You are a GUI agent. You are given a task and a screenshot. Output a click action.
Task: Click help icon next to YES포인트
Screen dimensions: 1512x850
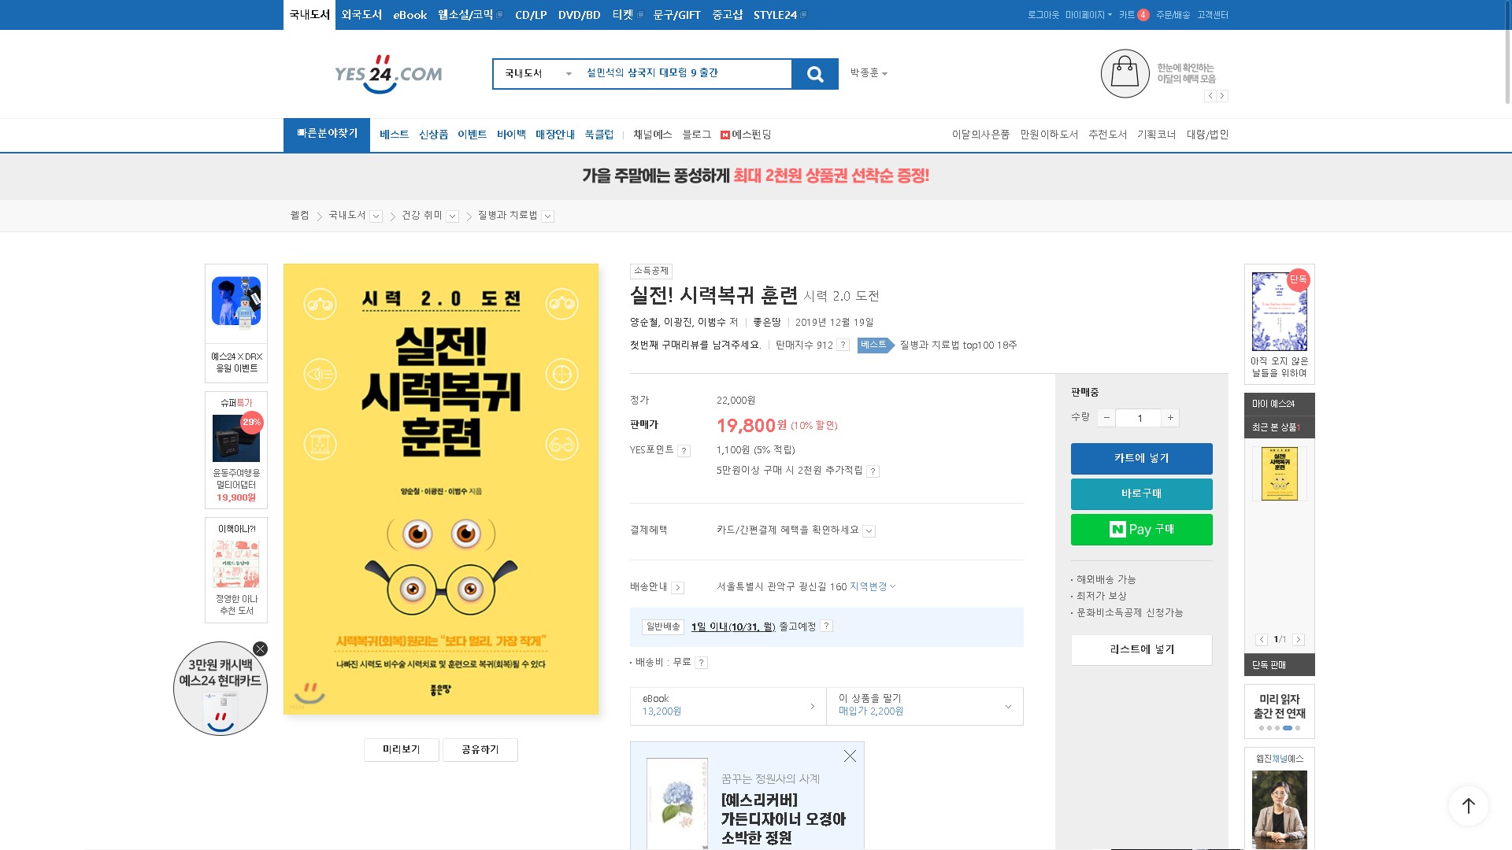point(684,451)
